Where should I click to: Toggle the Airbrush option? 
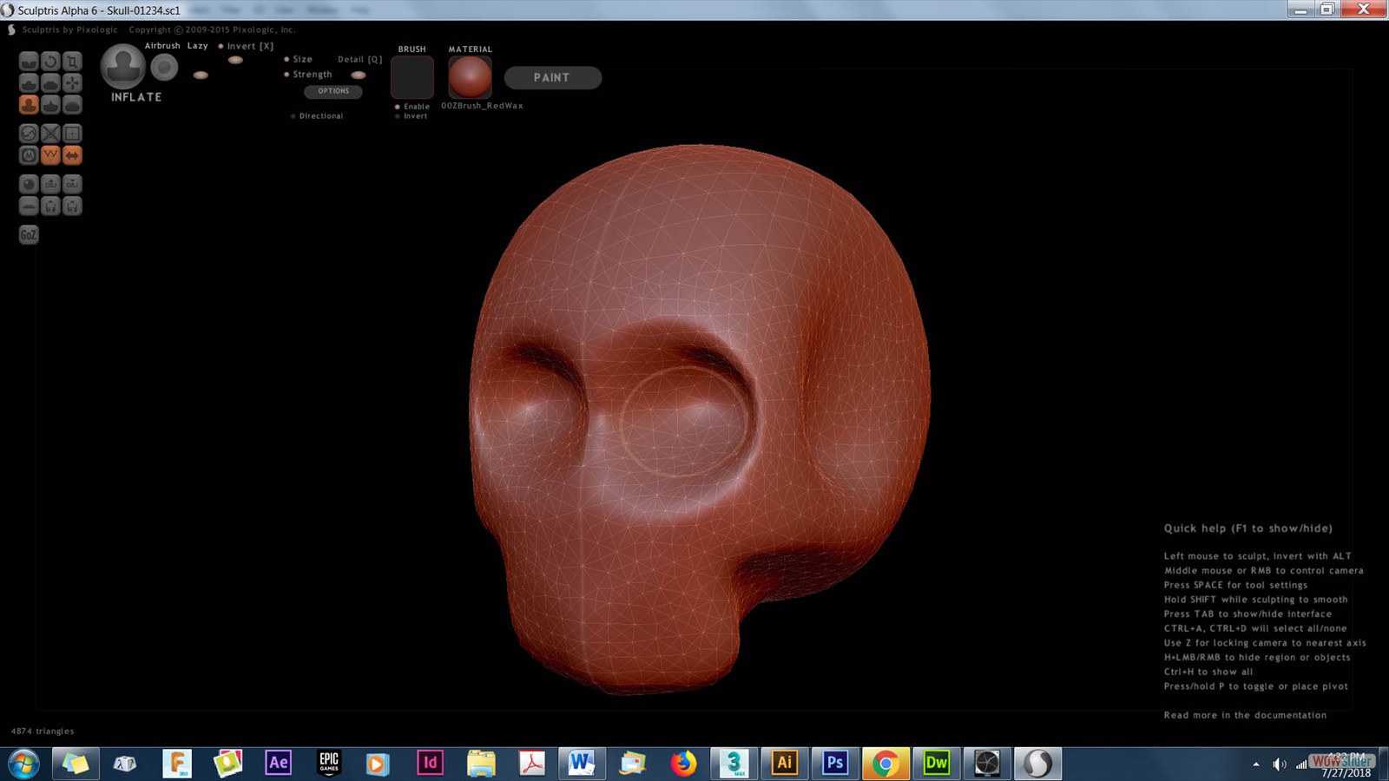[162, 46]
